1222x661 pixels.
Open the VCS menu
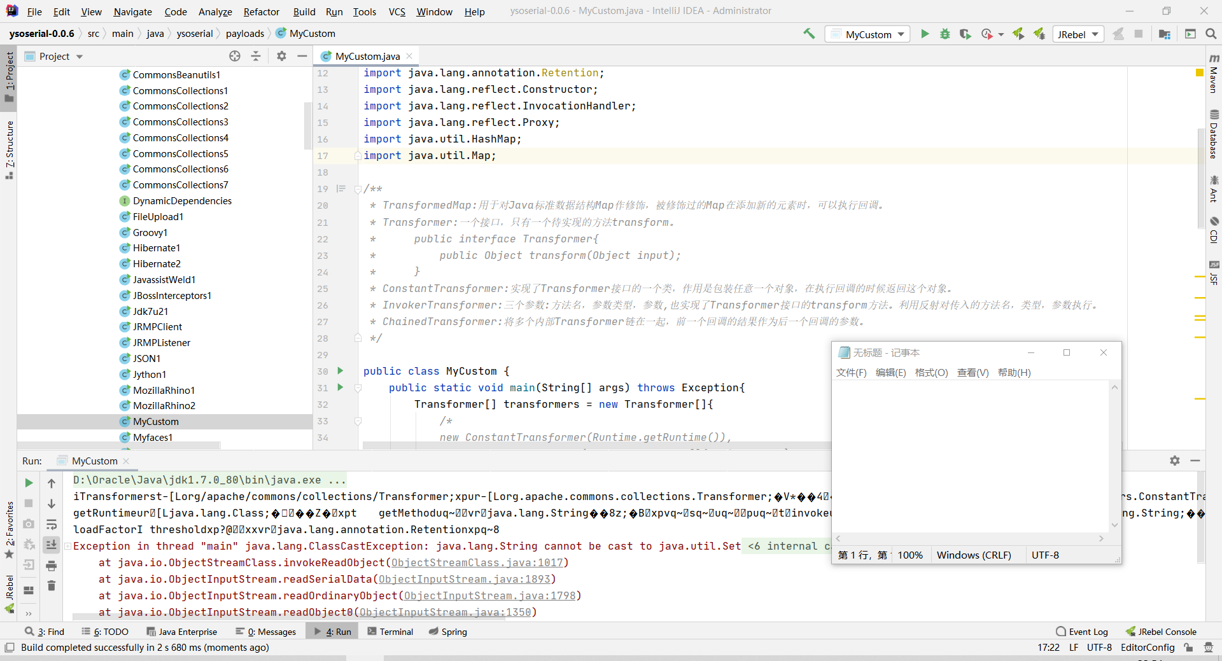[397, 11]
